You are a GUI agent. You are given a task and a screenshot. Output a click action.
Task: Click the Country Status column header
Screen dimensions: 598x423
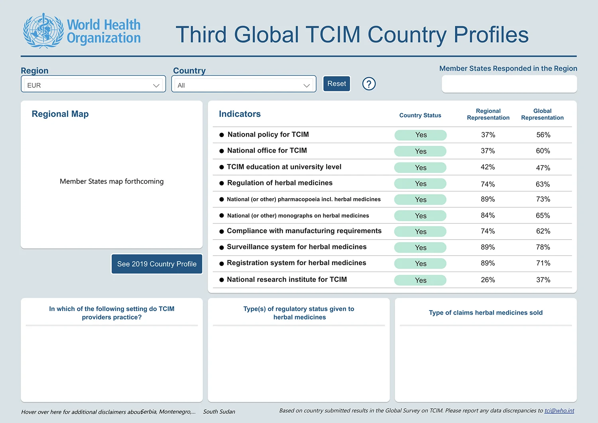coord(420,115)
